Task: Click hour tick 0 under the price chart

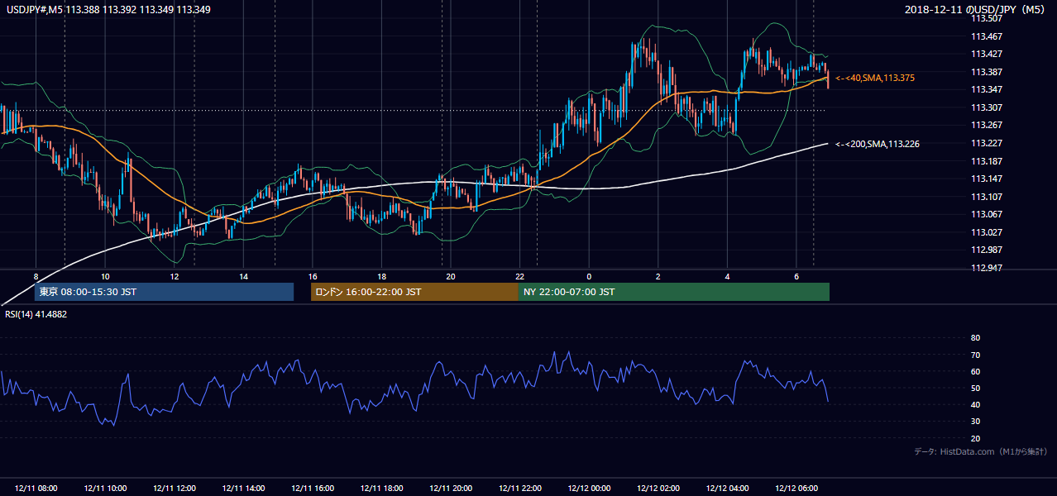Action: coord(589,276)
